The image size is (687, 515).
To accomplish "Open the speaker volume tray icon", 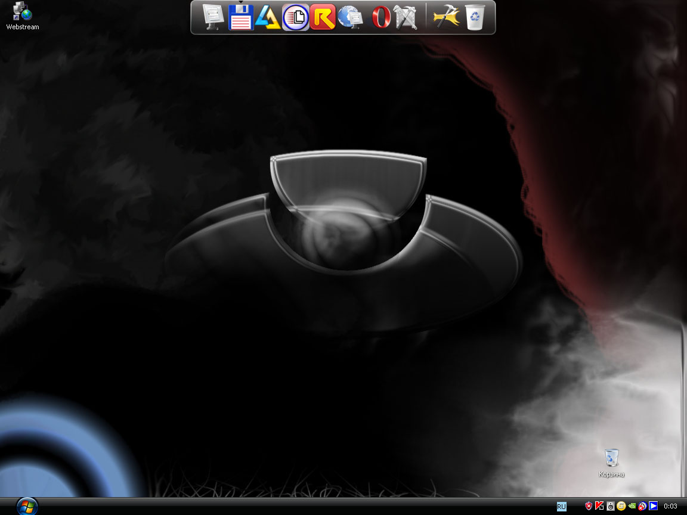I will pos(610,506).
